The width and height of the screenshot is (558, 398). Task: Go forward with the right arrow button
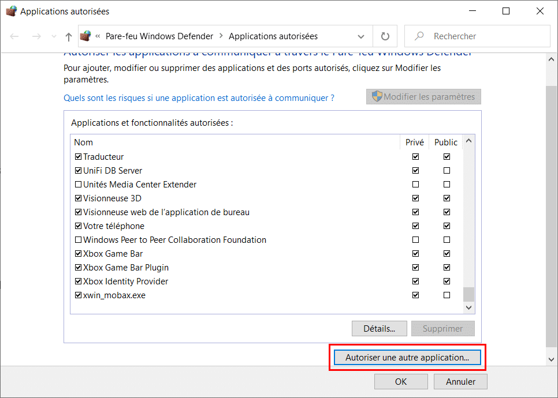click(36, 36)
